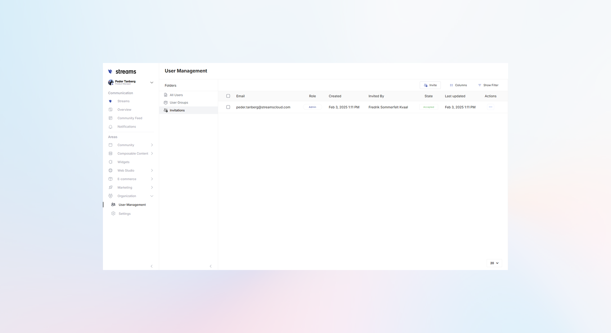Click the Streams logo icon in header
Screen dimensions: 611x333
[x=110, y=72]
